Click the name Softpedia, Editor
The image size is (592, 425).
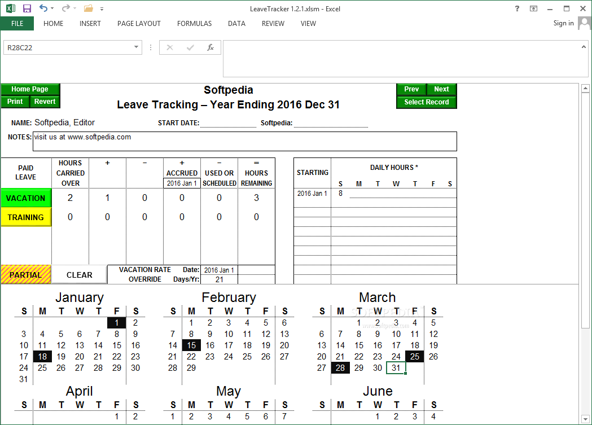[x=64, y=122]
